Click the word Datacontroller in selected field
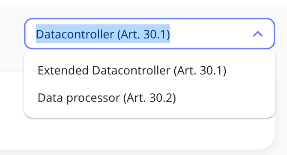This screenshot has height=155, width=287. pos(75,34)
